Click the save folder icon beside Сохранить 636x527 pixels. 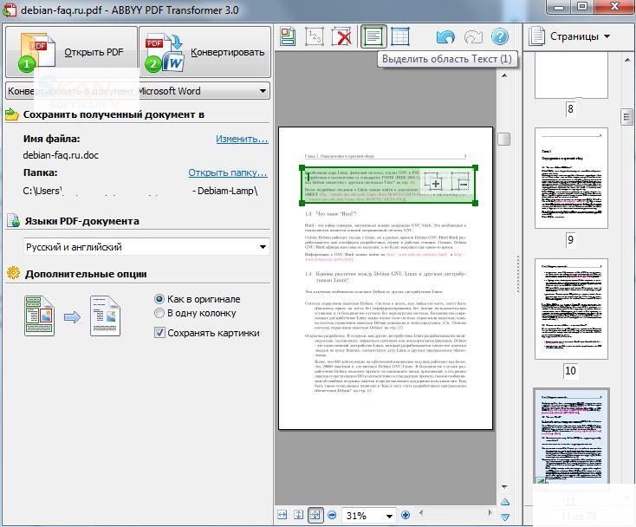[12, 114]
